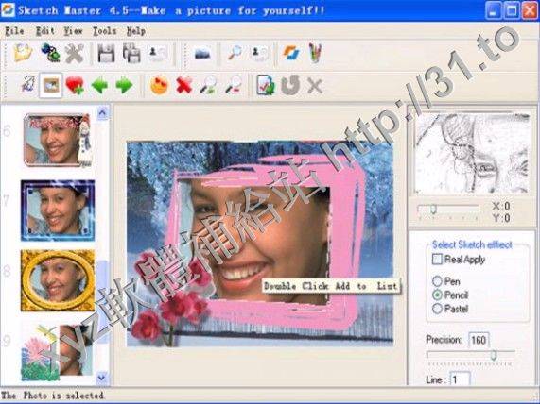Click the pencil sketch preview image
The width and height of the screenshot is (540, 404).
472,153
